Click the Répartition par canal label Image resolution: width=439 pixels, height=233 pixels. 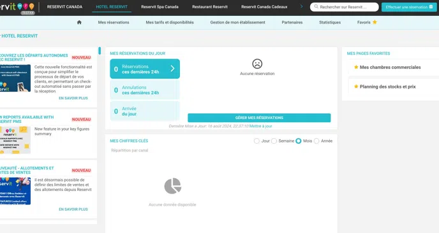tap(130, 150)
